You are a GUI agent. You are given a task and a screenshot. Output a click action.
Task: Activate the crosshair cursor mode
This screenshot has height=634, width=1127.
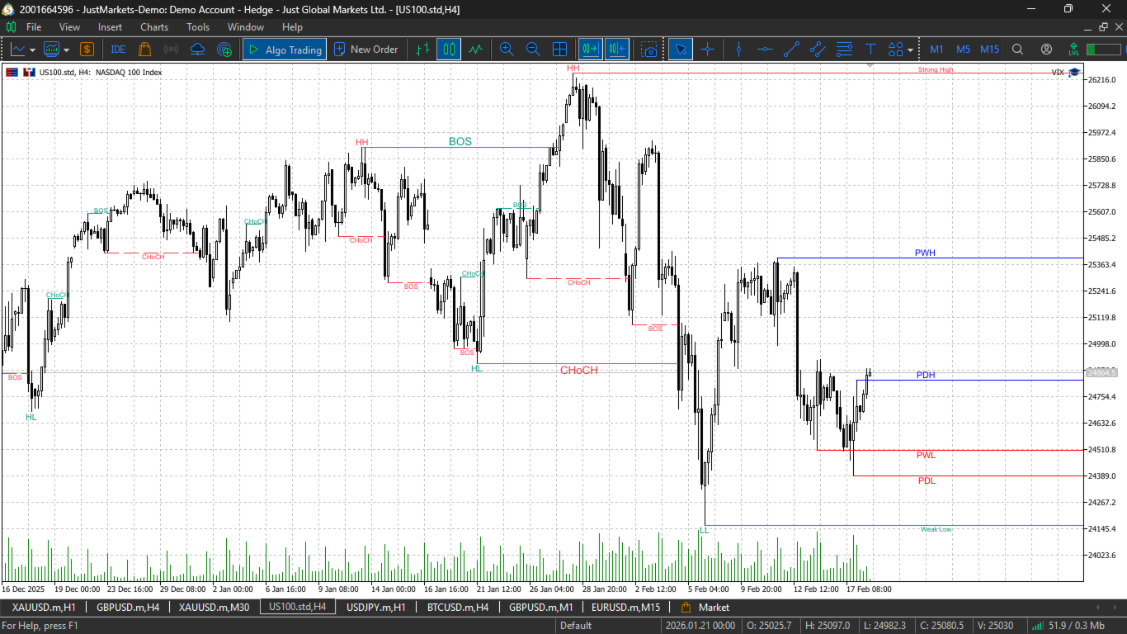tap(707, 50)
